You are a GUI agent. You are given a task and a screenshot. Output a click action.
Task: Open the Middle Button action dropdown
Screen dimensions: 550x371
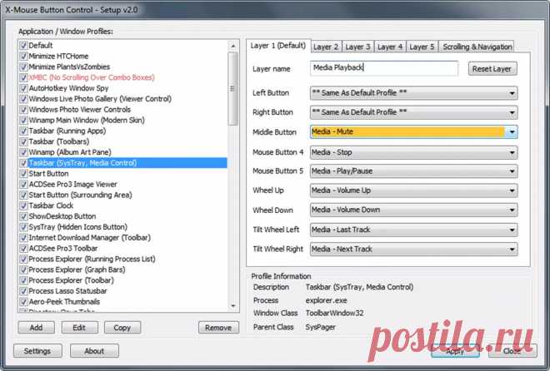[512, 131]
